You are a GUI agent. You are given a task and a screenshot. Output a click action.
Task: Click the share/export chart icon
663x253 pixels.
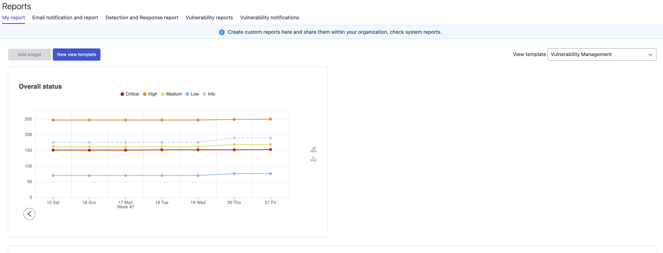pos(313,149)
